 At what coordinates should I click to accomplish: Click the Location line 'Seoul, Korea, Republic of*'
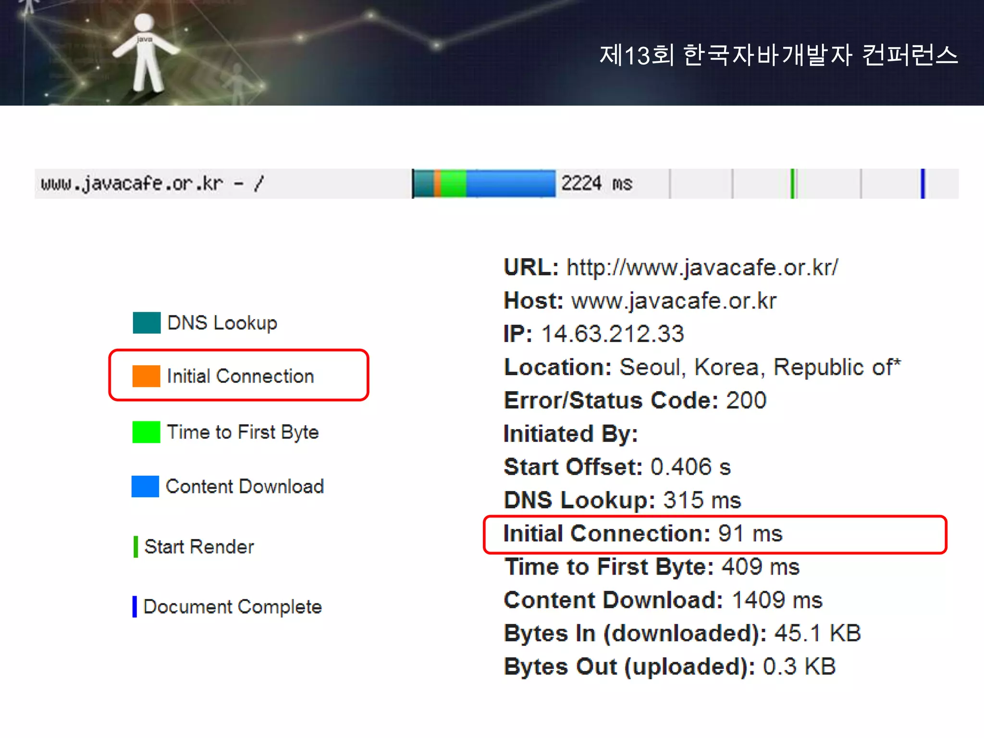click(x=702, y=367)
